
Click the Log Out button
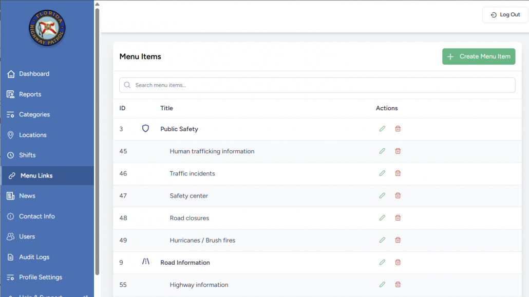pyautogui.click(x=505, y=15)
